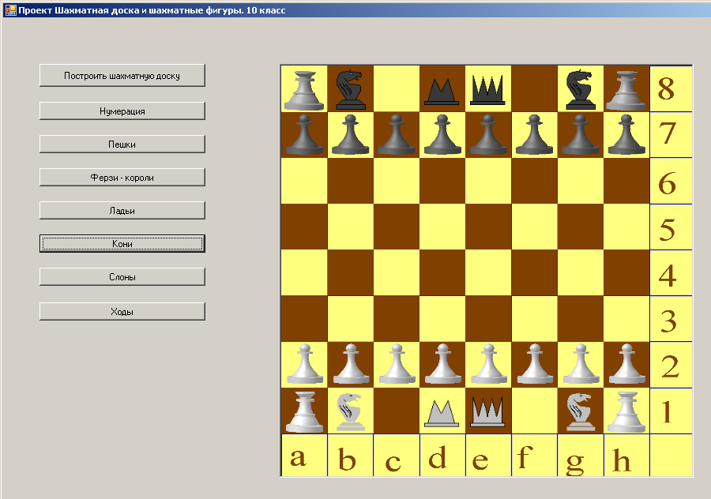The width and height of the screenshot is (711, 499).
Task: Click the black knight on b8
Action: coord(350,88)
